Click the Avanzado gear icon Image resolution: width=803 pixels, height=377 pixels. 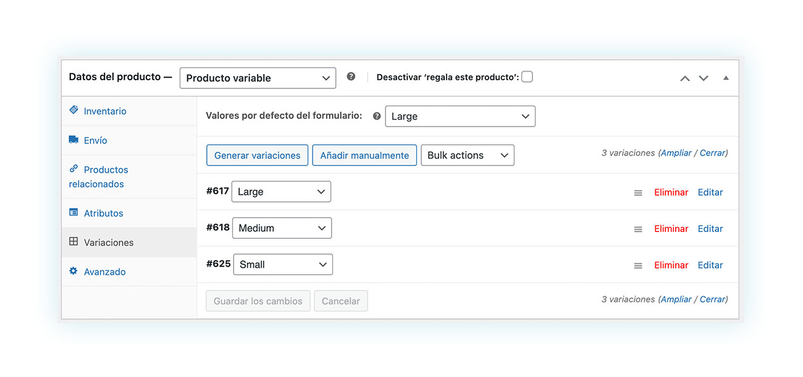(74, 271)
